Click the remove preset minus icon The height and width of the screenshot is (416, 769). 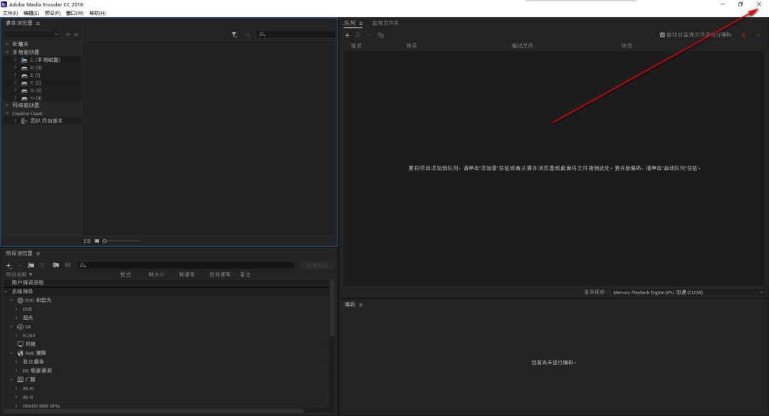pyautogui.click(x=19, y=265)
